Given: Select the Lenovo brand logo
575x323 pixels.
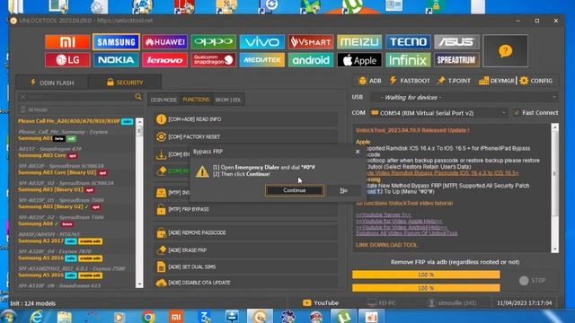Looking at the screenshot, I should (x=165, y=60).
